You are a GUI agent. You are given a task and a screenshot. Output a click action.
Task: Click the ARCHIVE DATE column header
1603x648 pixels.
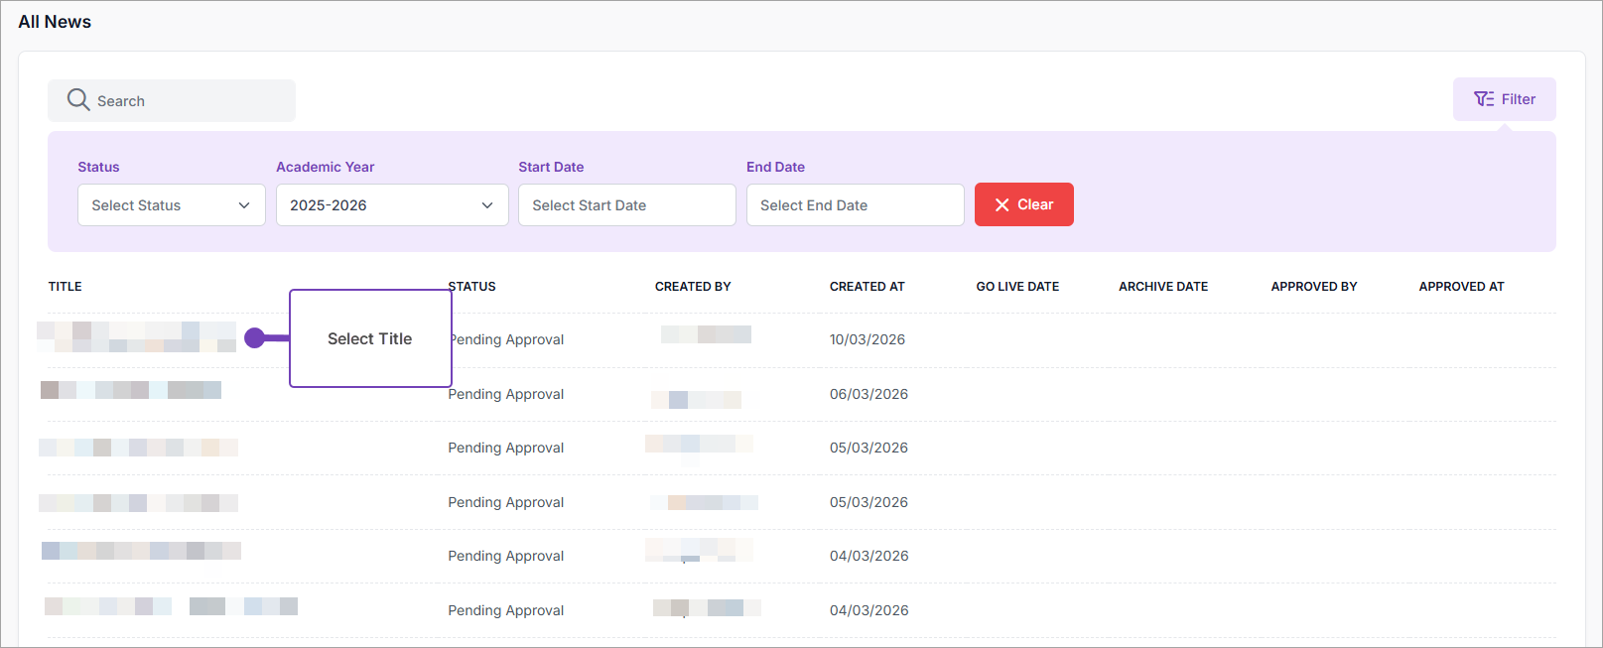coord(1163,287)
